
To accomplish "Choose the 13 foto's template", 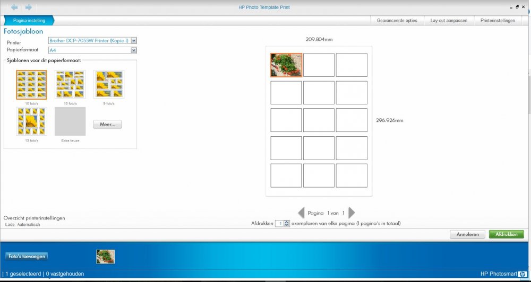I will (x=31, y=121).
